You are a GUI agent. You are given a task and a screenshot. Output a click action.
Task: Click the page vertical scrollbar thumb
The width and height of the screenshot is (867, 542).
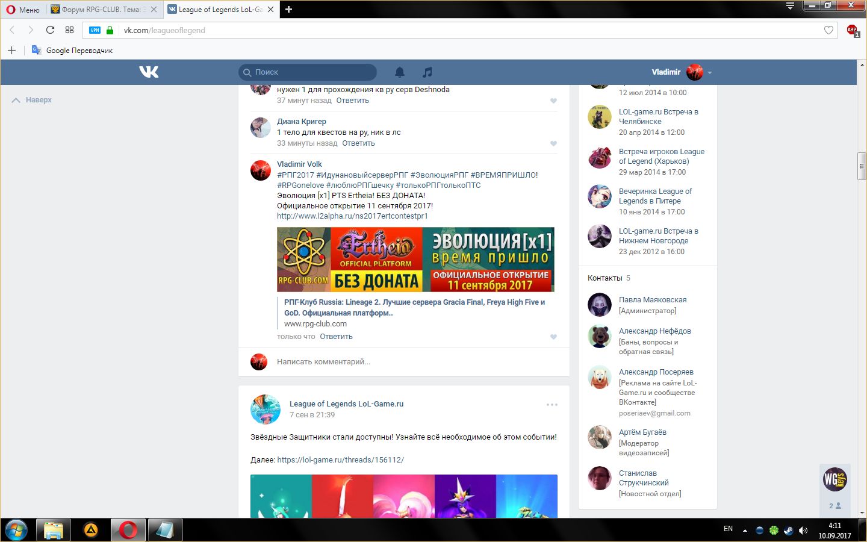click(x=862, y=167)
